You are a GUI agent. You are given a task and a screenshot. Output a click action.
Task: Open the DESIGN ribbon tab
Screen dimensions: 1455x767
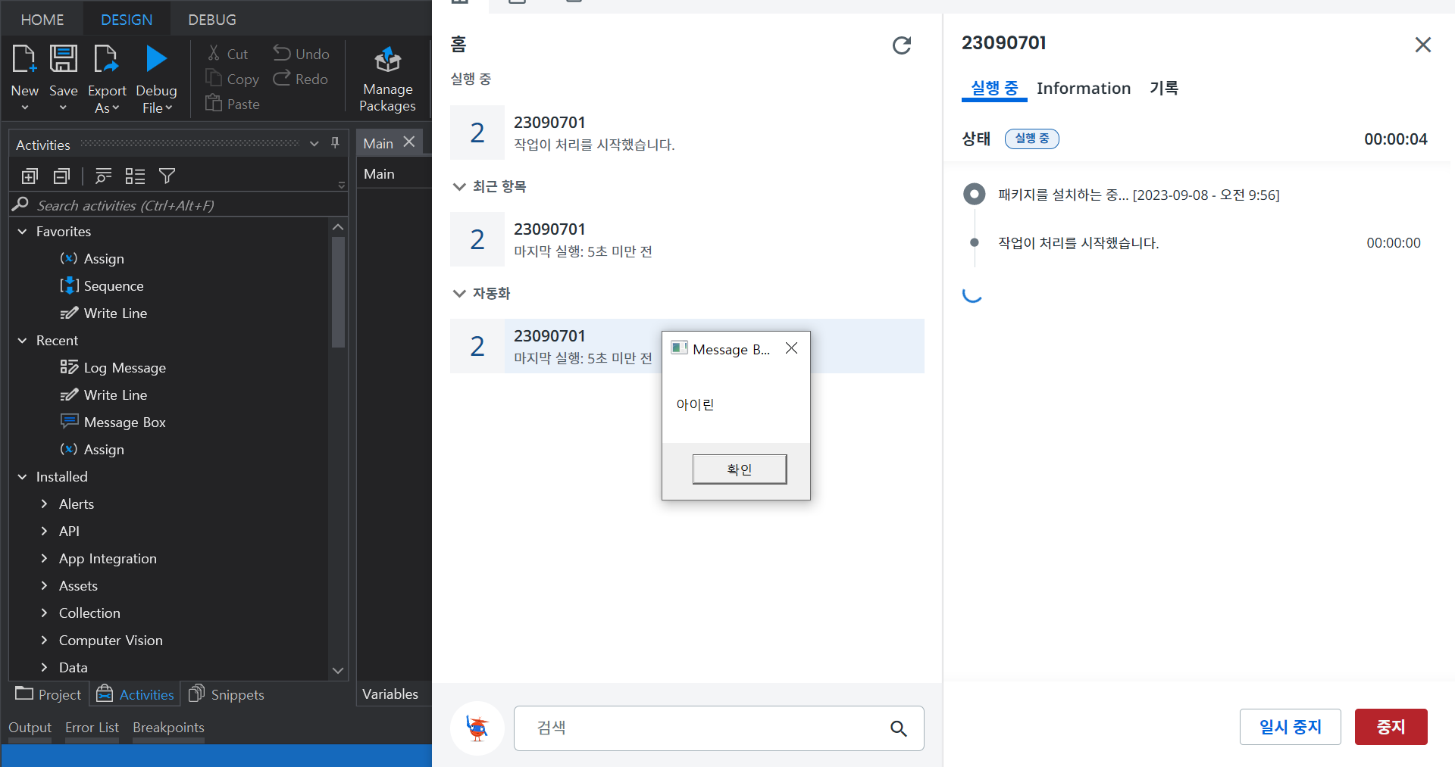pyautogui.click(x=127, y=20)
